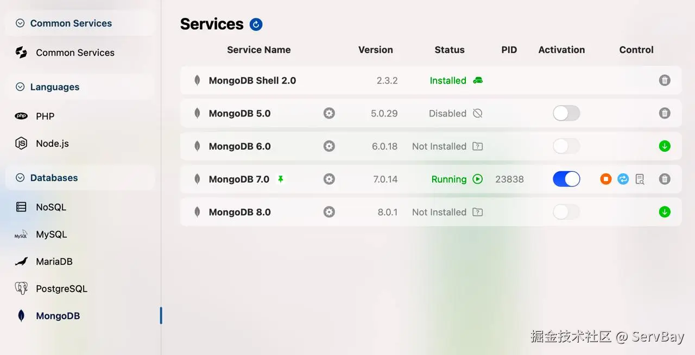Click the green Running status text
The width and height of the screenshot is (695, 355).
point(449,179)
